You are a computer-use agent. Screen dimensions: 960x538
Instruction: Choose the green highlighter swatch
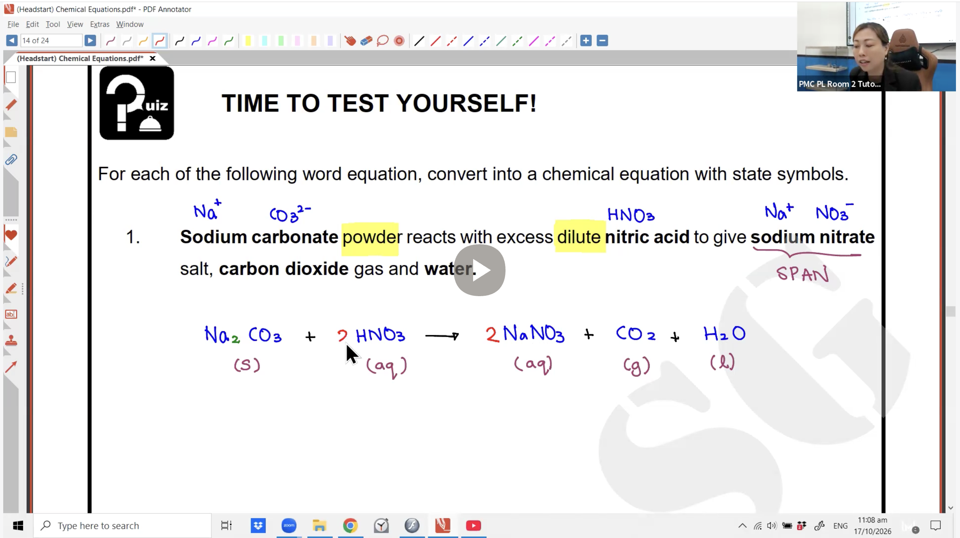(281, 41)
